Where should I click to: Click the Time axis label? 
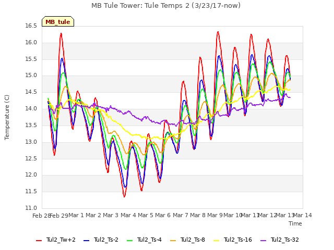click(x=295, y=223)
